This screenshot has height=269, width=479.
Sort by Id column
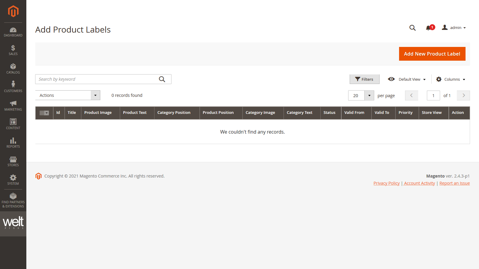tap(59, 113)
